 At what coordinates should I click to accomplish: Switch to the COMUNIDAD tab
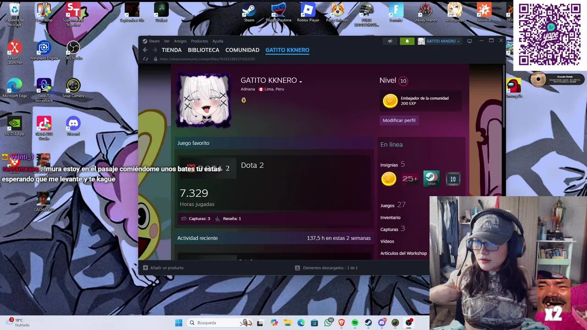[x=242, y=50]
